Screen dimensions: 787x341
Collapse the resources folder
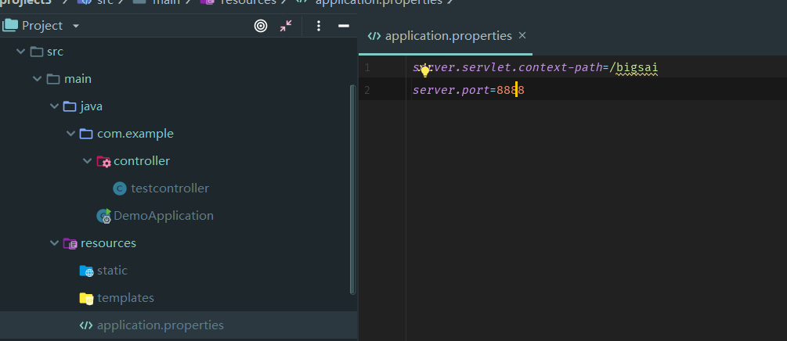tap(54, 243)
